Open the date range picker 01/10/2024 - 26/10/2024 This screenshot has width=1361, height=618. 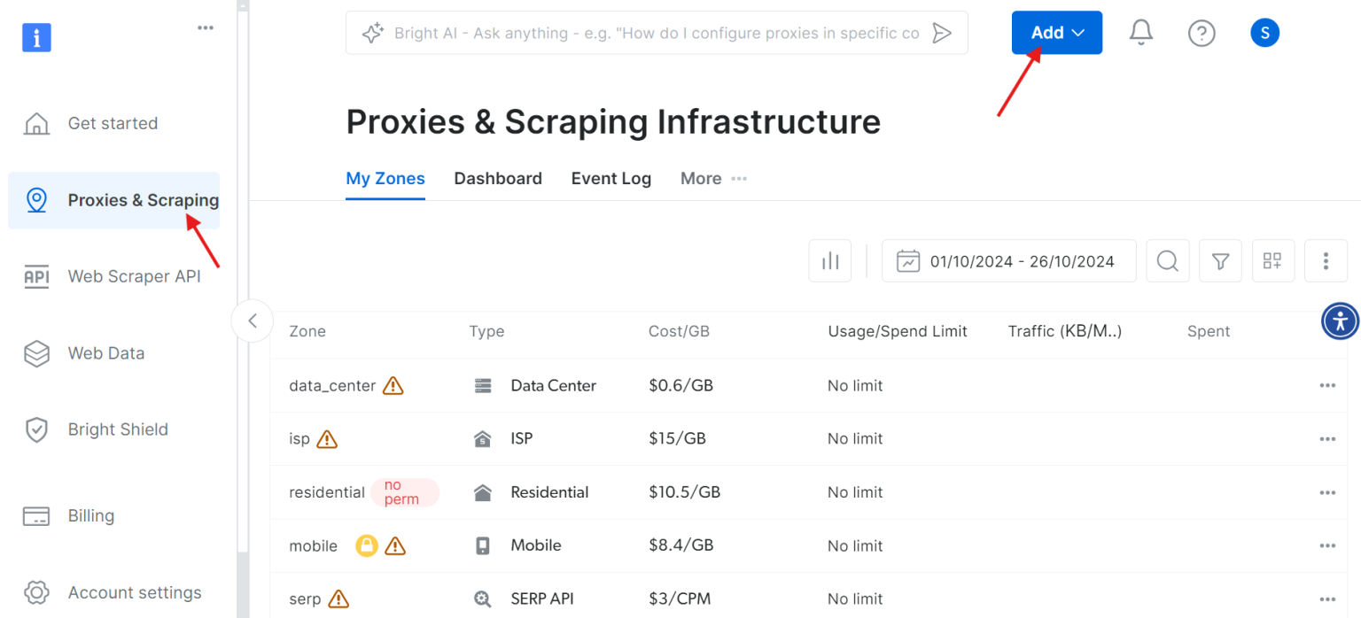[1008, 261]
